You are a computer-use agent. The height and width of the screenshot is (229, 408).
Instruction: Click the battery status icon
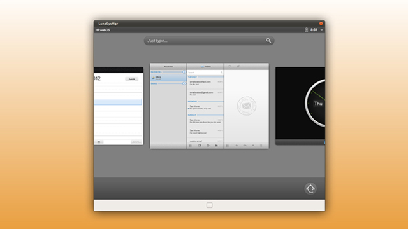307,30
